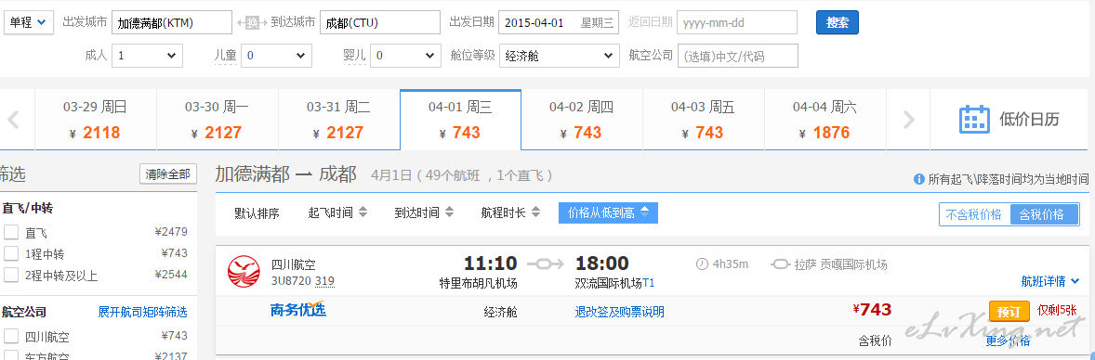Click the 到达城市 input field
The height and width of the screenshot is (360, 1095).
(380, 22)
